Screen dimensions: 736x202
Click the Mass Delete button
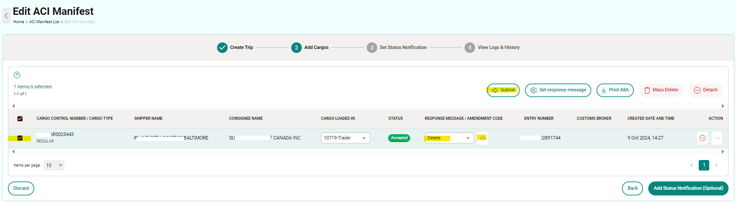661,90
